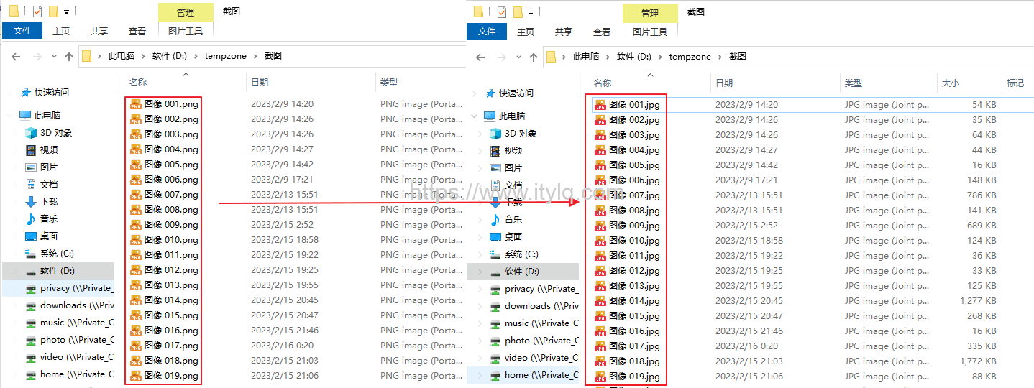Open the 文件 tab in left window
The image size is (1034, 388).
[22, 31]
